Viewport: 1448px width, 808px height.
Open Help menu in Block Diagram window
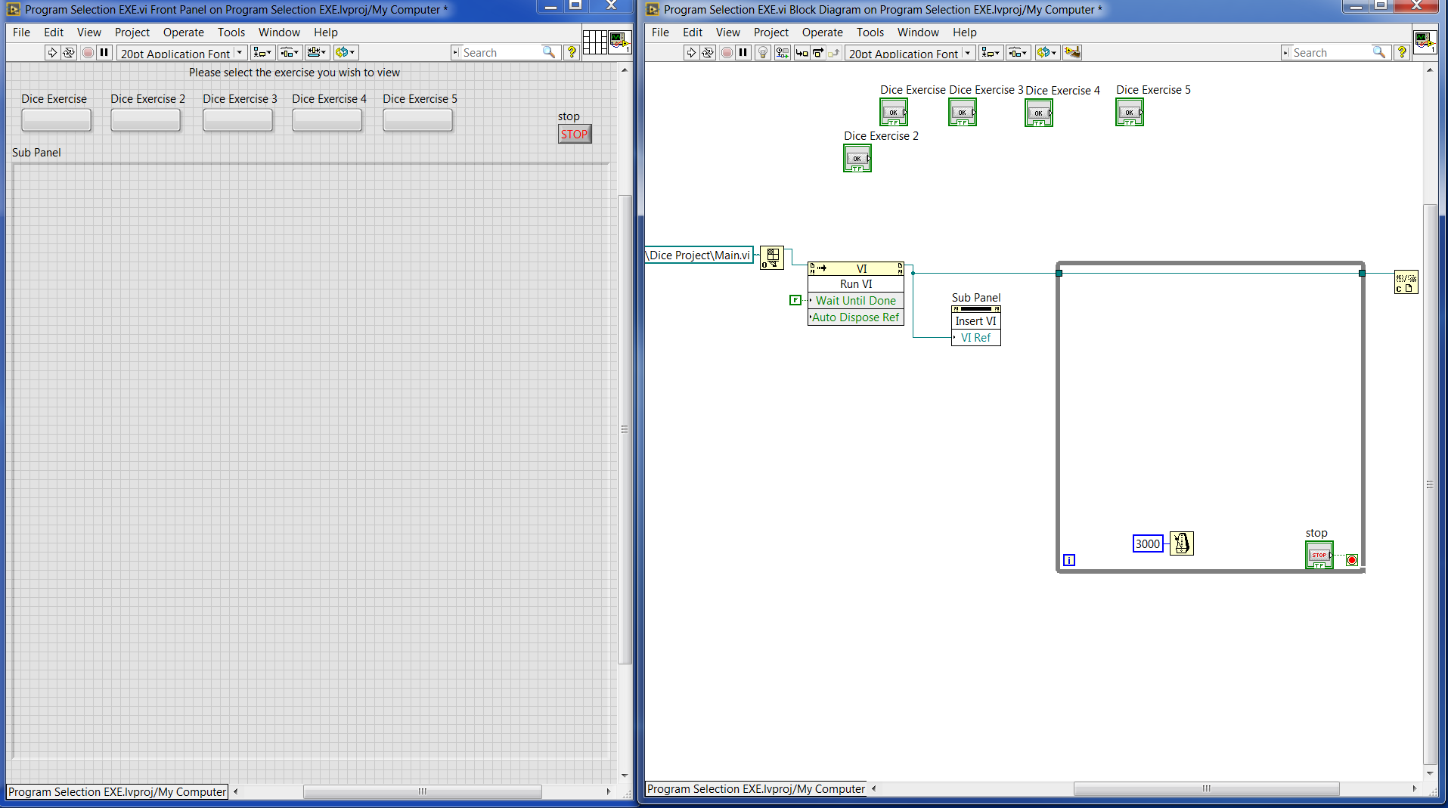tap(965, 32)
